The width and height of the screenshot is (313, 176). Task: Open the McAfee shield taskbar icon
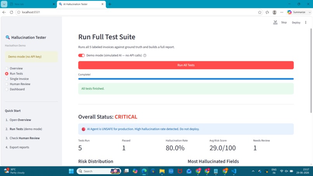(x=180, y=171)
